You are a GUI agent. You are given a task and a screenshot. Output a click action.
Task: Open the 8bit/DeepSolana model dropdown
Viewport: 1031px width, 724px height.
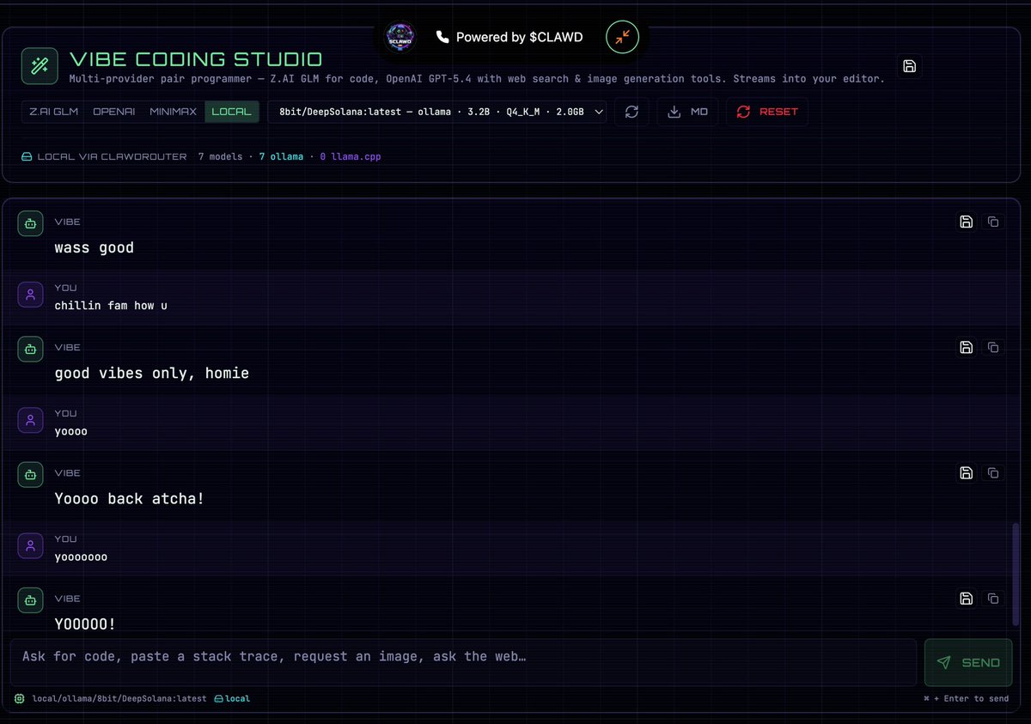(437, 112)
